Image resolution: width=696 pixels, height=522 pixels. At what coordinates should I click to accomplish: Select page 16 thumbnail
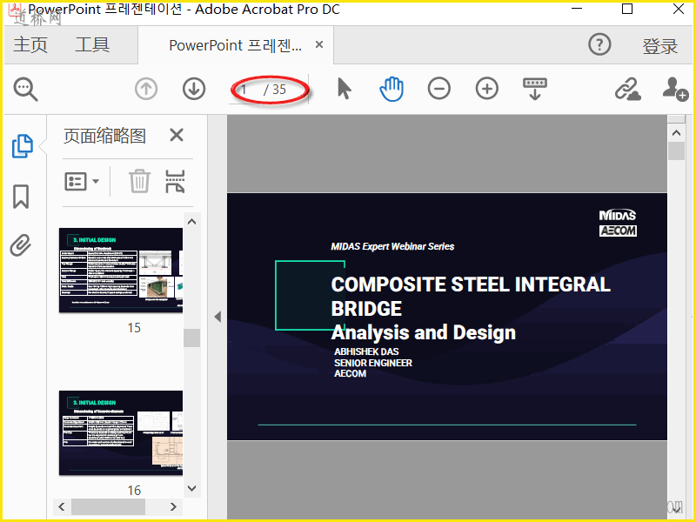click(121, 432)
